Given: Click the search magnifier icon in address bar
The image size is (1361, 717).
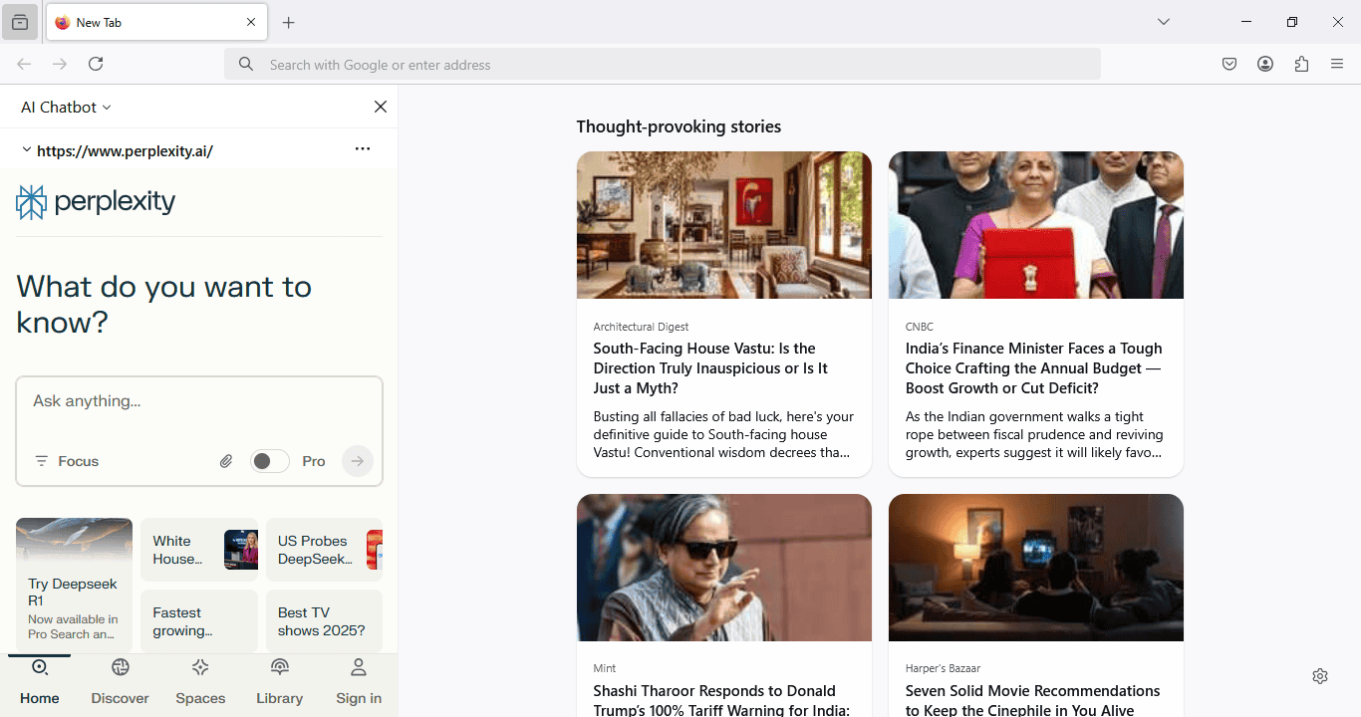Looking at the screenshot, I should click(245, 65).
